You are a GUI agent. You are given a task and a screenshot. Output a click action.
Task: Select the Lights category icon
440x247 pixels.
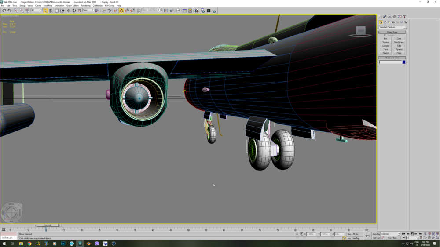coord(389,22)
